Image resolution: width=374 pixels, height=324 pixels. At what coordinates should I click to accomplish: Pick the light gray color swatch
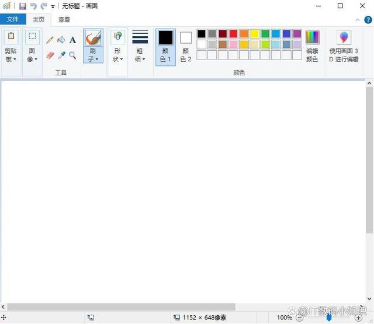[212, 44]
